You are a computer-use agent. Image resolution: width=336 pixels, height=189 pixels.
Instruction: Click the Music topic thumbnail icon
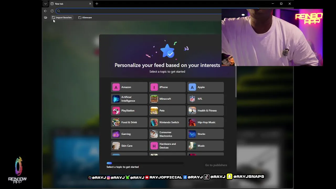[x=192, y=146]
